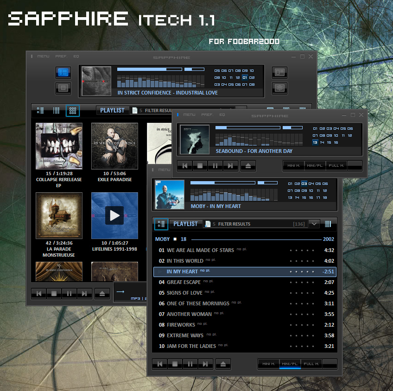393x391 pixels.
Task: Select playing track In My Heart row
Action: pos(245,271)
